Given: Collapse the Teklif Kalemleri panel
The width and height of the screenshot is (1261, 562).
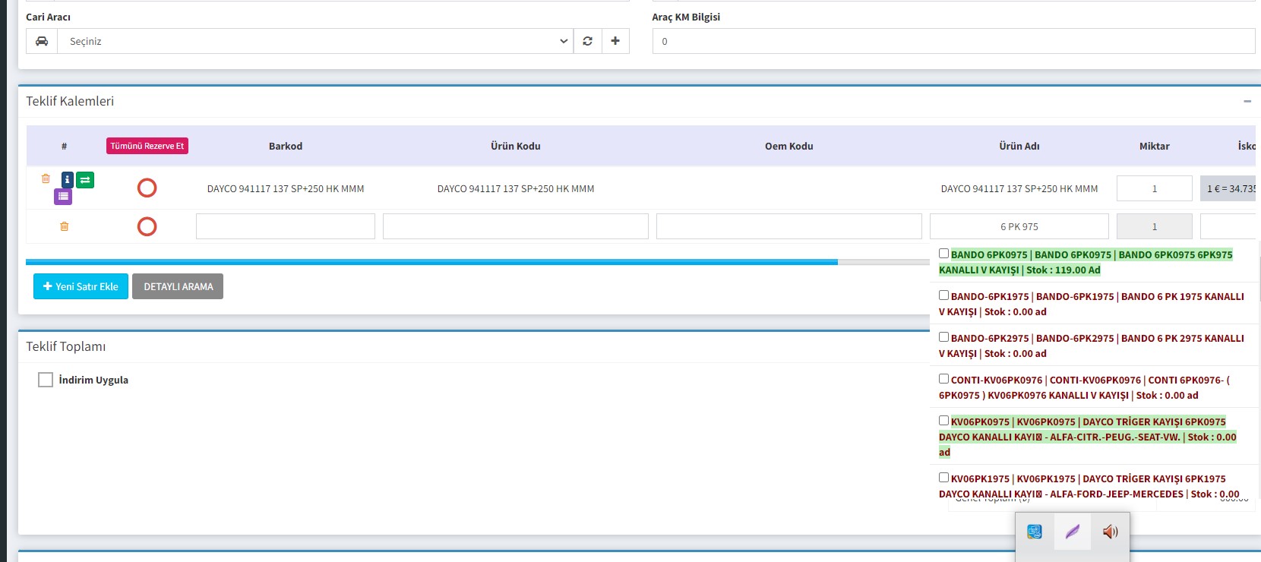Looking at the screenshot, I should (x=1247, y=101).
